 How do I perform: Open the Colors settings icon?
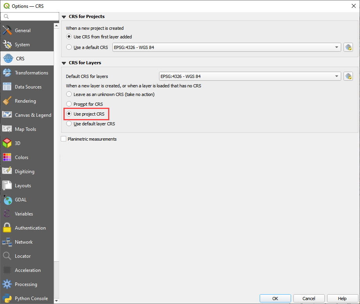click(x=7, y=157)
